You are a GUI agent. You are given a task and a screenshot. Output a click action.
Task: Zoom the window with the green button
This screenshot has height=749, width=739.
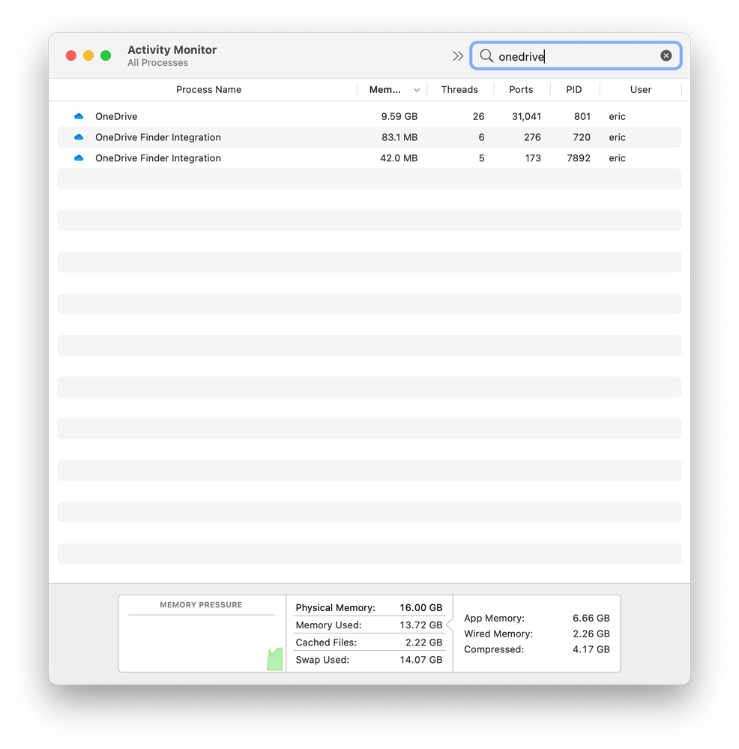[x=106, y=56]
